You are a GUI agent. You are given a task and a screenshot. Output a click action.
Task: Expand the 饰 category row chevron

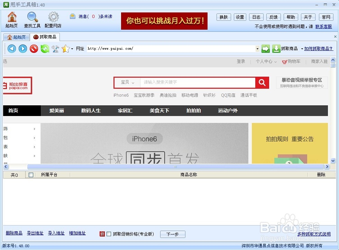[x=34, y=129]
